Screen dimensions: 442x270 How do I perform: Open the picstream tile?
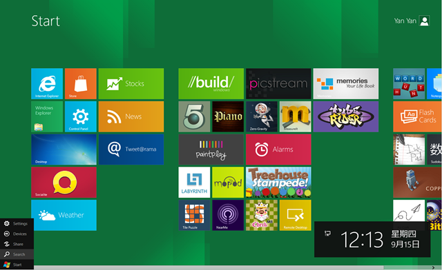click(x=278, y=83)
